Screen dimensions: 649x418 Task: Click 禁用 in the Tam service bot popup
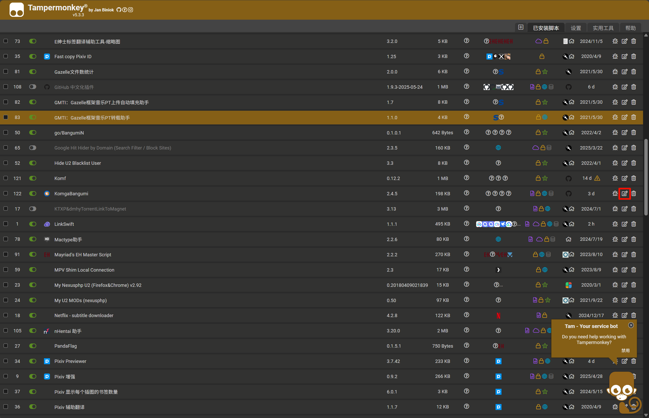(x=625, y=350)
